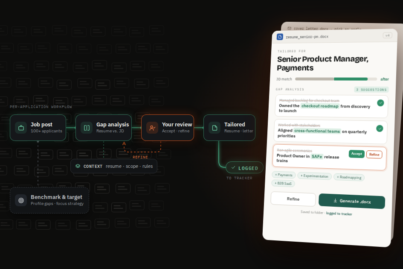403x269 pixels.
Task: Click the CONTEXT label in the context pill
Action: 93,166
